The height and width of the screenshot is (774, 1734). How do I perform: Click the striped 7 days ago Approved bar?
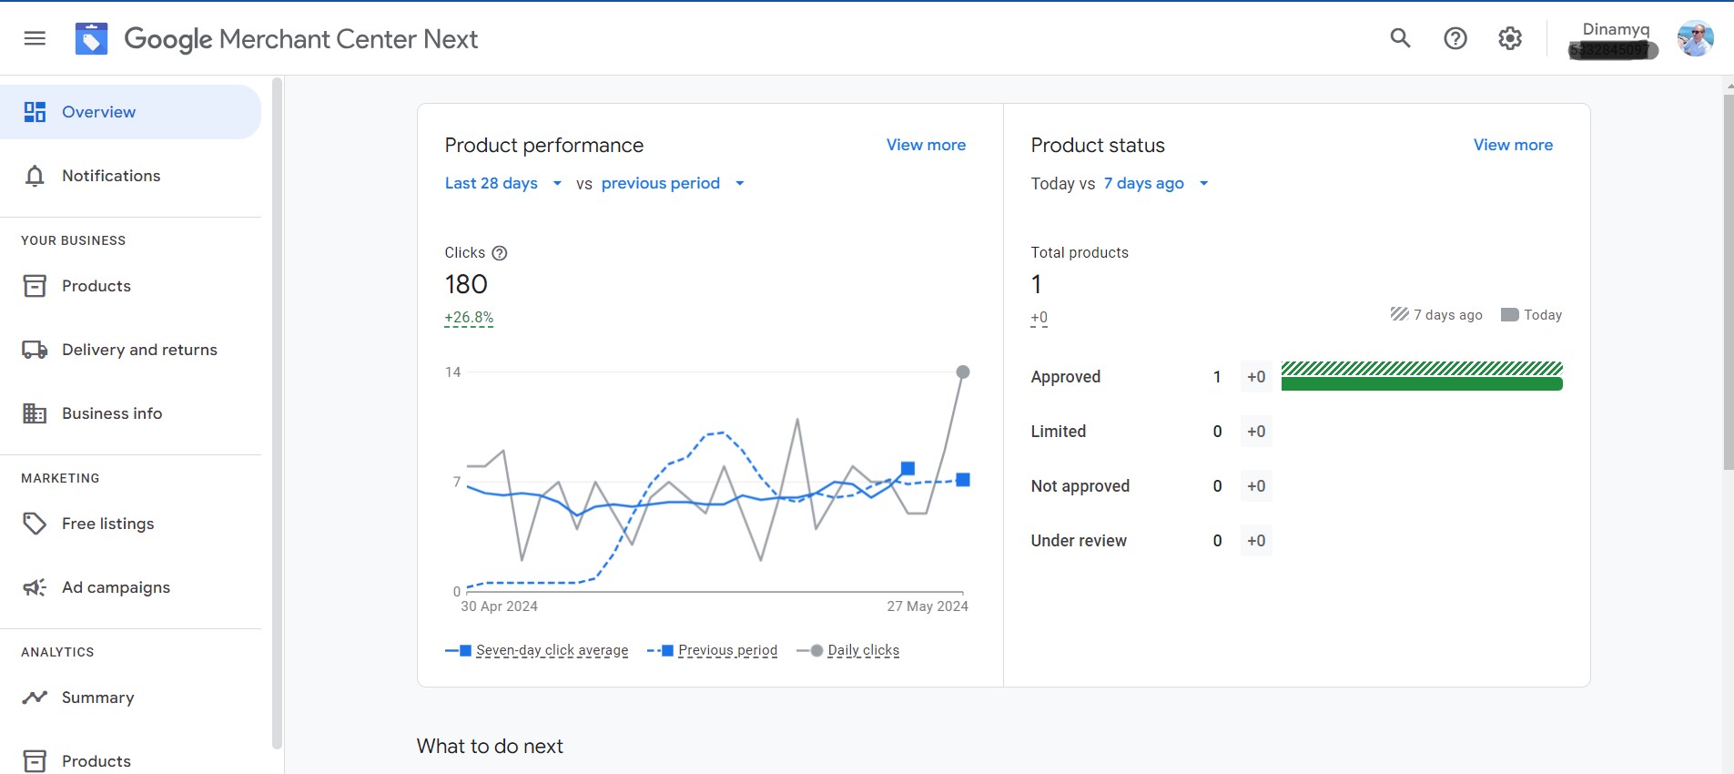click(1422, 368)
